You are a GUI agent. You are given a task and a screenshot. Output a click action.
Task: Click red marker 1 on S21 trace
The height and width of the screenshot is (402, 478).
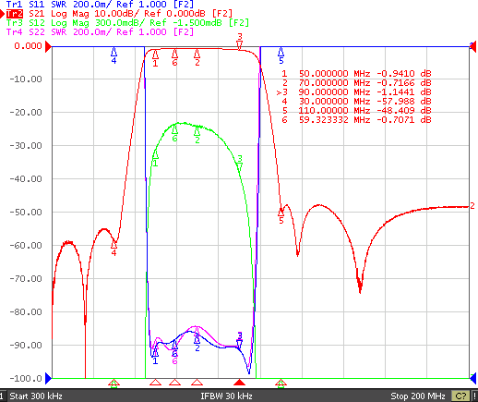coord(155,58)
